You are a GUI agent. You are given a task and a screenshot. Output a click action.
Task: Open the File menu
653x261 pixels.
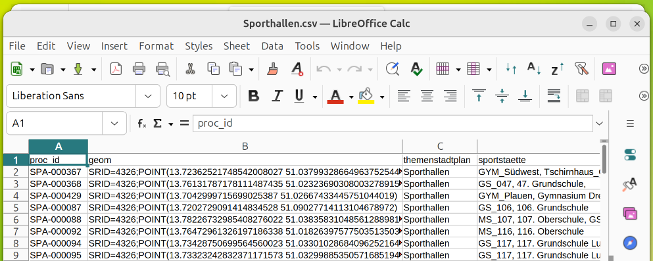click(x=17, y=46)
